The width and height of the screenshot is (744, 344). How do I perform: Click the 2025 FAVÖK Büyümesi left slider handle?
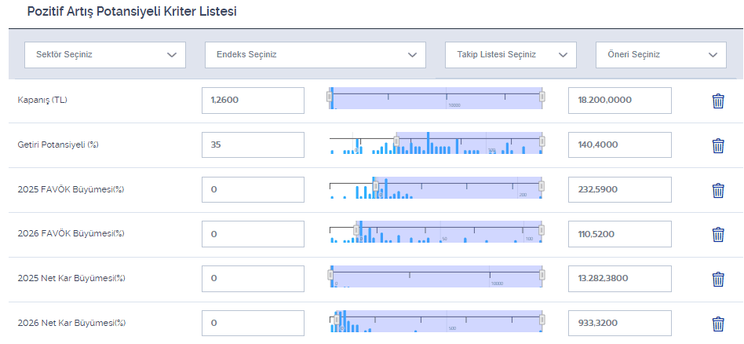[x=375, y=186]
